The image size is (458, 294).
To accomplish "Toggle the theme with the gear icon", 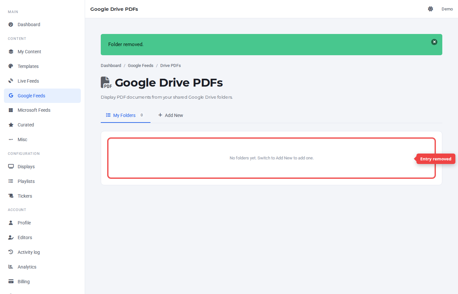I will (431, 9).
